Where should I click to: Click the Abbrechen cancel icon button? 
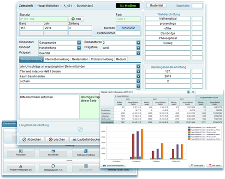click(x=32, y=139)
